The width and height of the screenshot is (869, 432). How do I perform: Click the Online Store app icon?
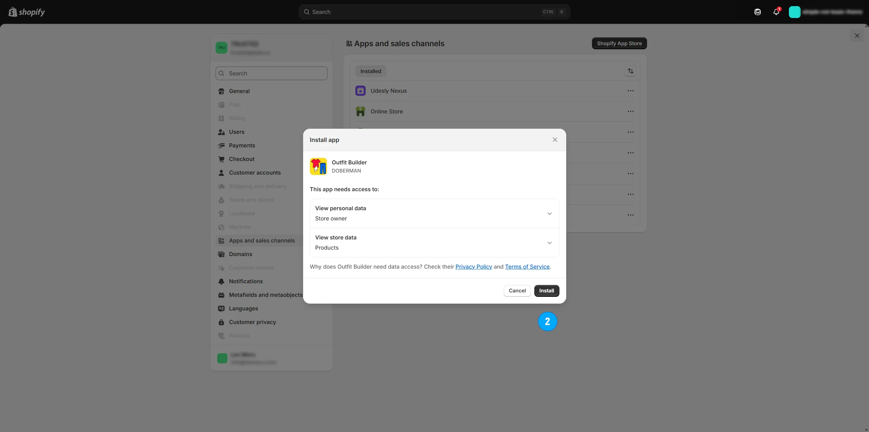360,111
